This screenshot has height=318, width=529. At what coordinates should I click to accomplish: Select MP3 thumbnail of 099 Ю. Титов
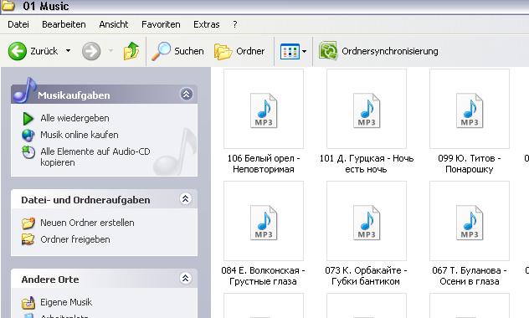pos(470,109)
